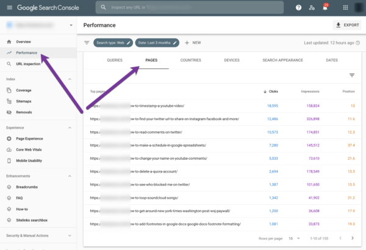Click the Breadcrumbs layers icon

9,187
